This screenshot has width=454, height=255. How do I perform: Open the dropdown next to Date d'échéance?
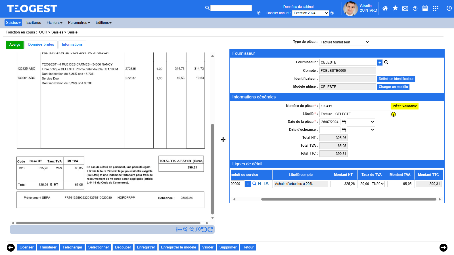tap(361, 130)
